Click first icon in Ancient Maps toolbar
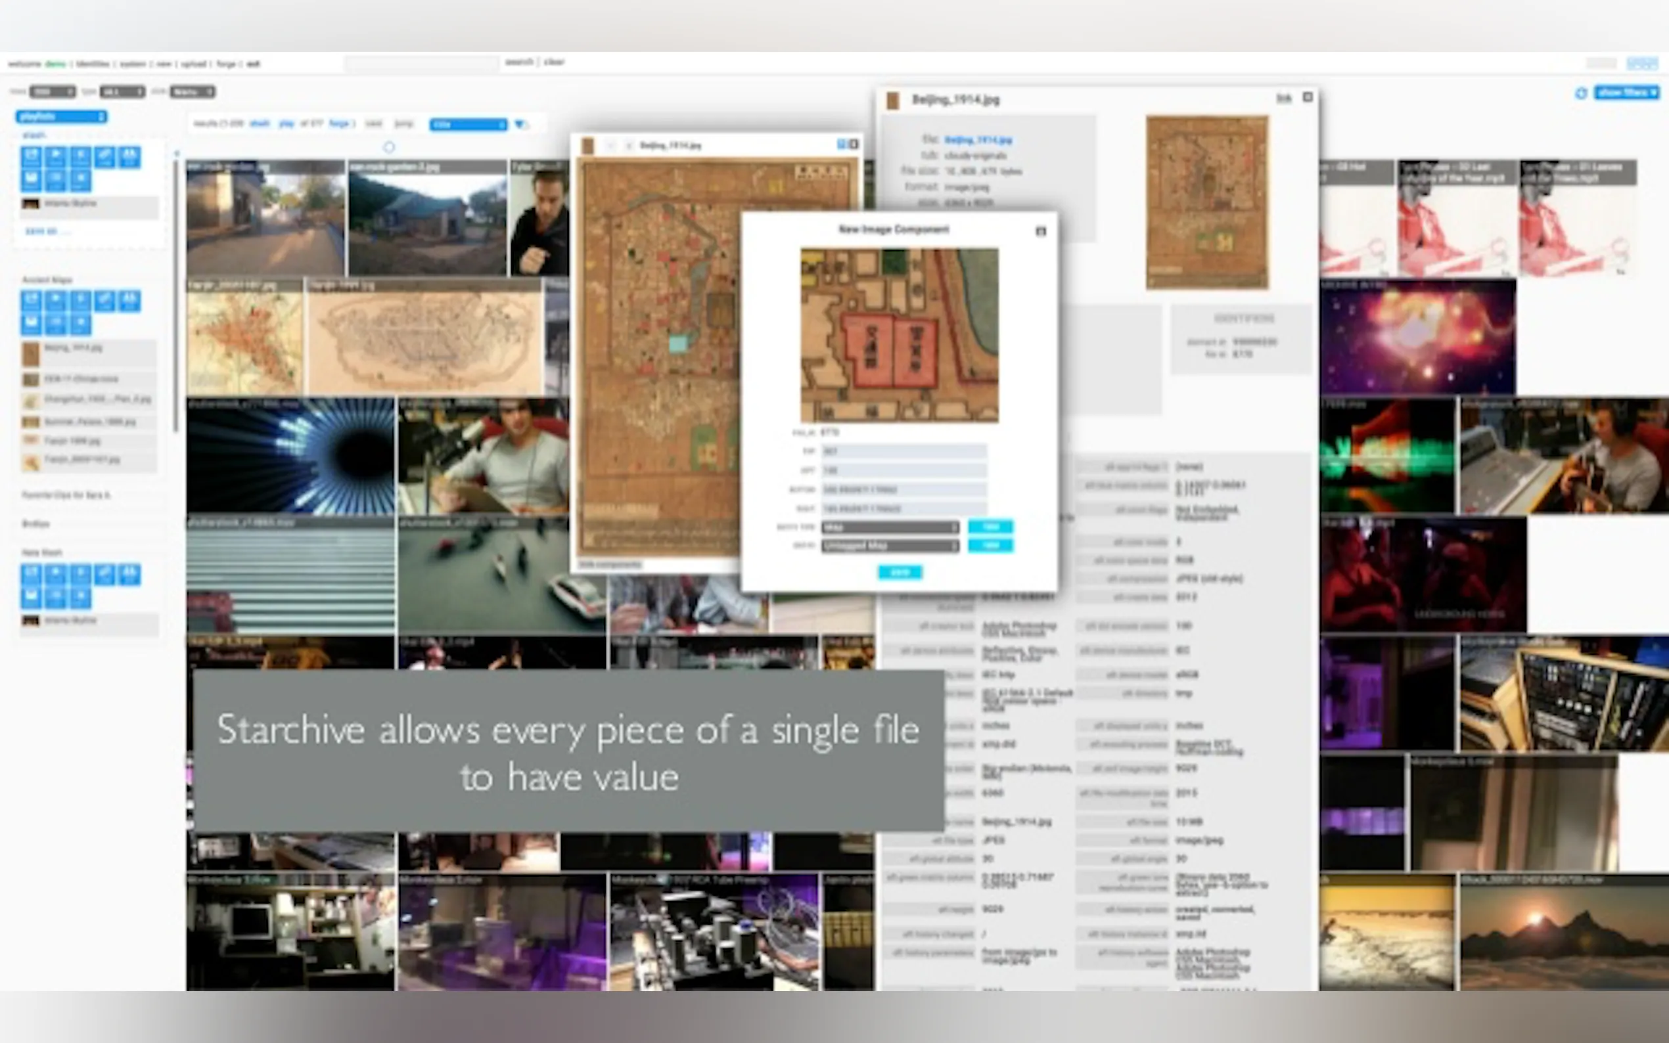Image resolution: width=1669 pixels, height=1043 pixels. pyautogui.click(x=31, y=300)
